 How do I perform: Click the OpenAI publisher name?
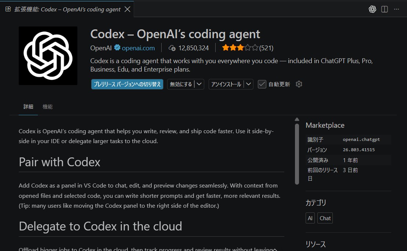coord(101,48)
